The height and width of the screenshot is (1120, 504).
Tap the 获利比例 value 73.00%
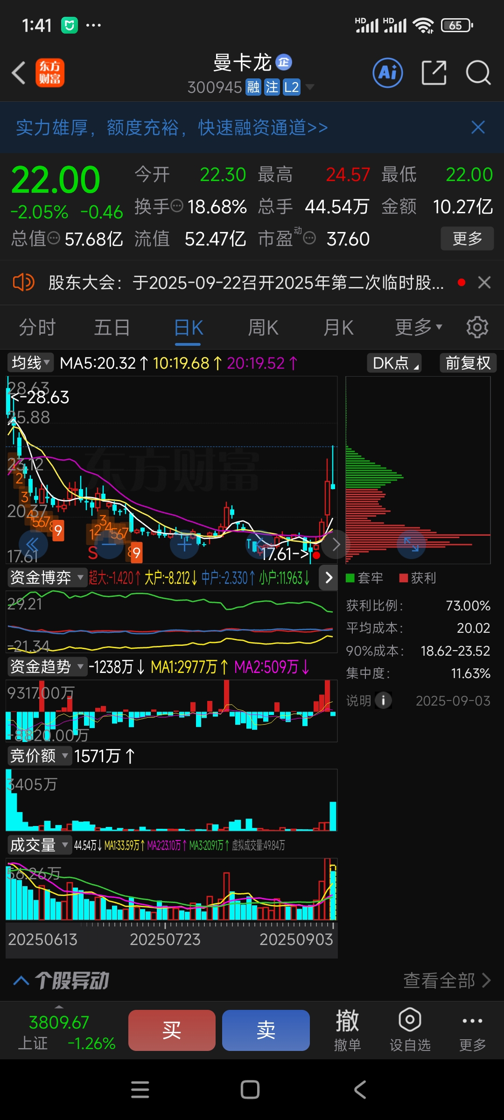click(x=468, y=606)
